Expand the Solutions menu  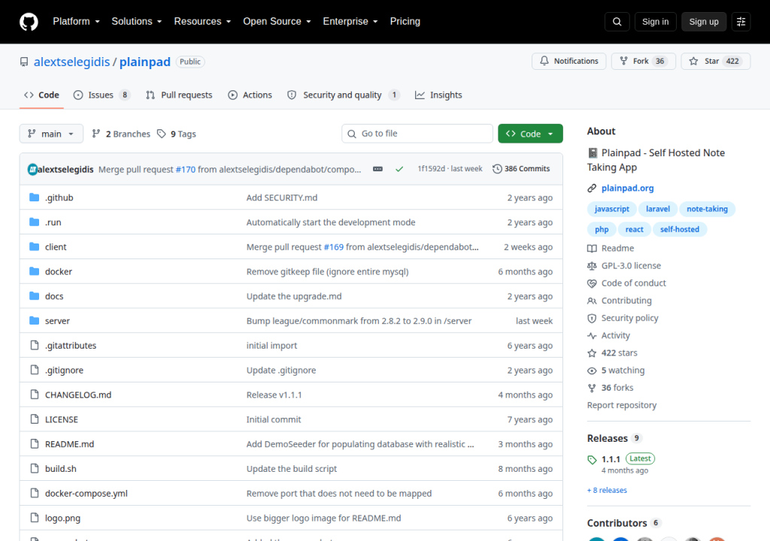pyautogui.click(x=137, y=22)
